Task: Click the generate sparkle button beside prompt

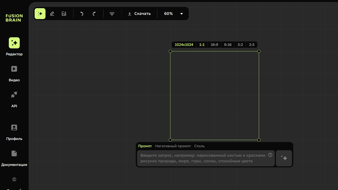Action: pos(284,158)
